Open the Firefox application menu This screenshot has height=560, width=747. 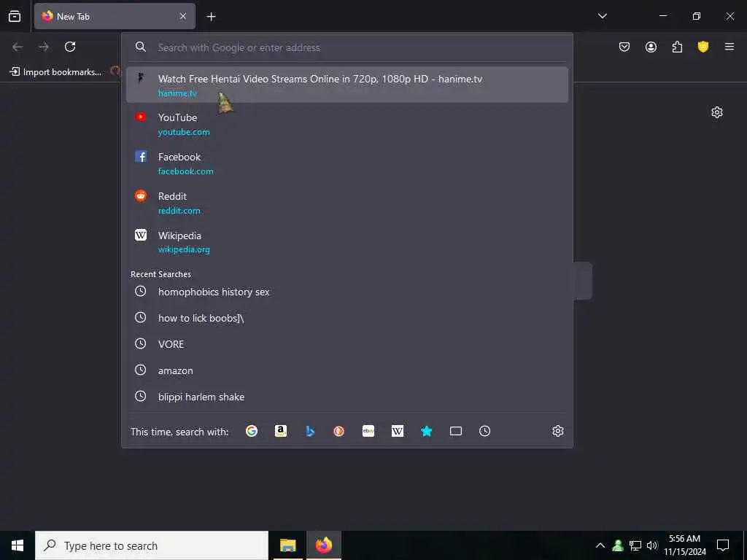click(x=729, y=47)
